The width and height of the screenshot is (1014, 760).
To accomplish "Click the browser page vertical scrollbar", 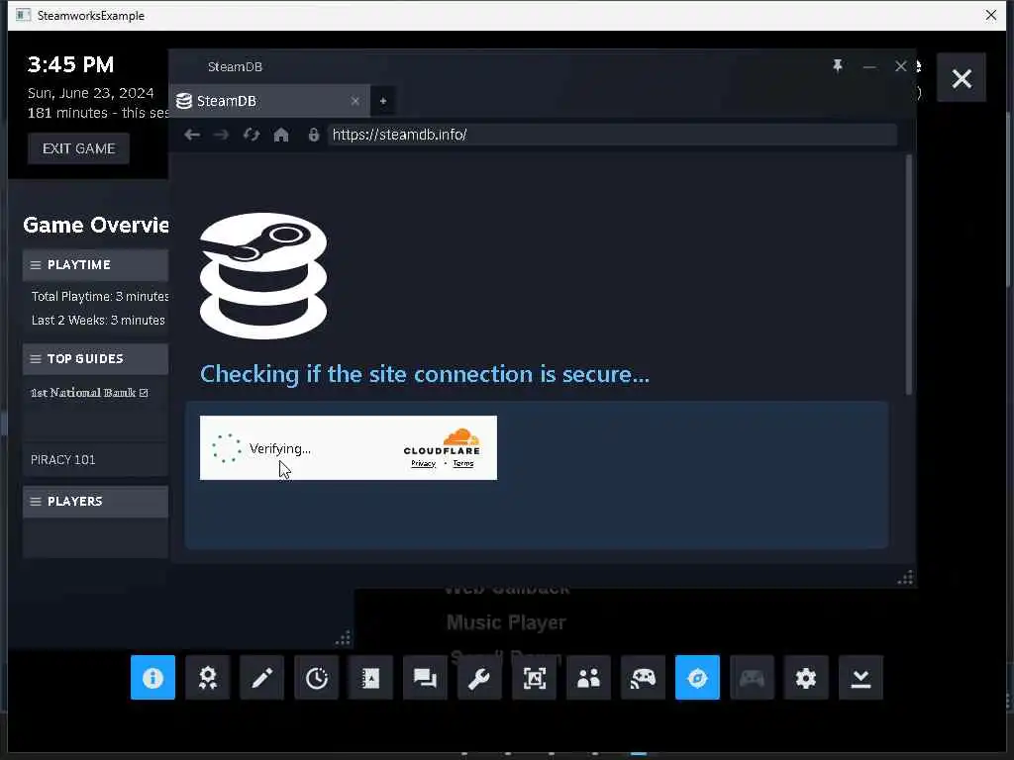I will pyautogui.click(x=909, y=275).
